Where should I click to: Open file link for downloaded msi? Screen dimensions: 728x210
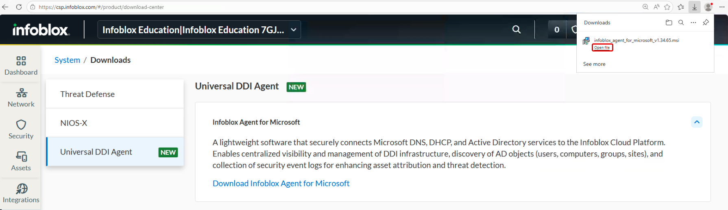click(602, 47)
